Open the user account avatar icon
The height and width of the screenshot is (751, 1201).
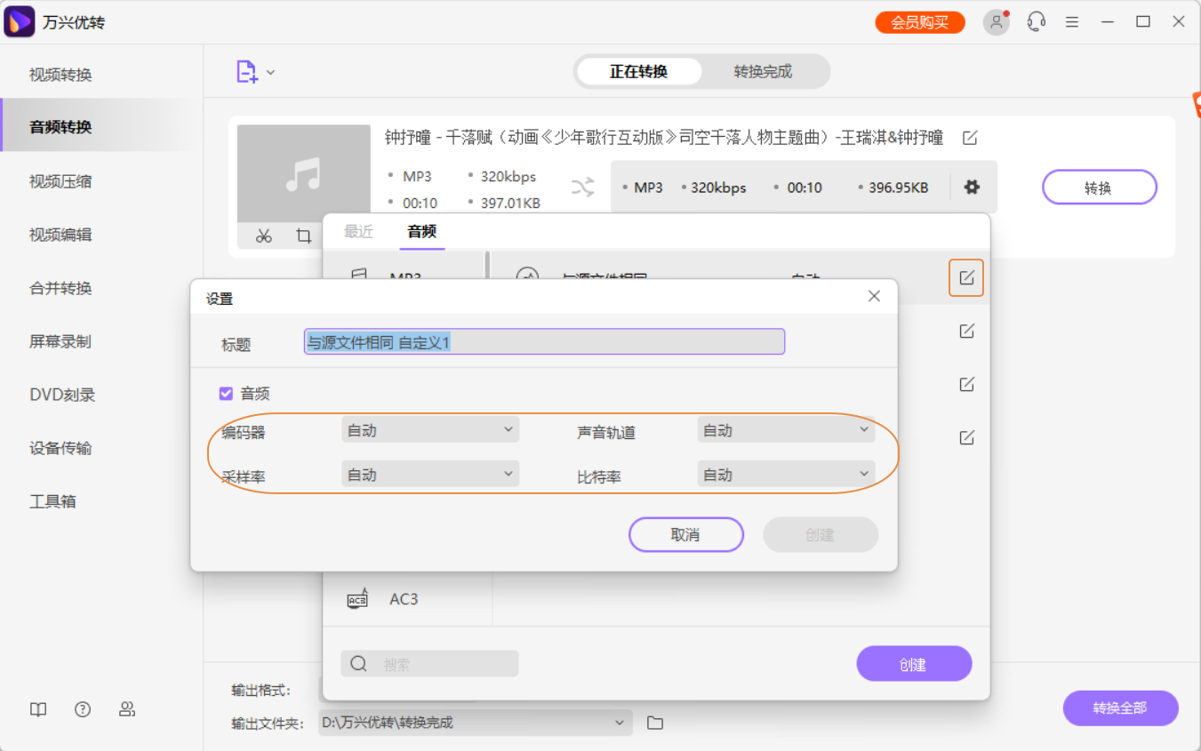[x=996, y=22]
